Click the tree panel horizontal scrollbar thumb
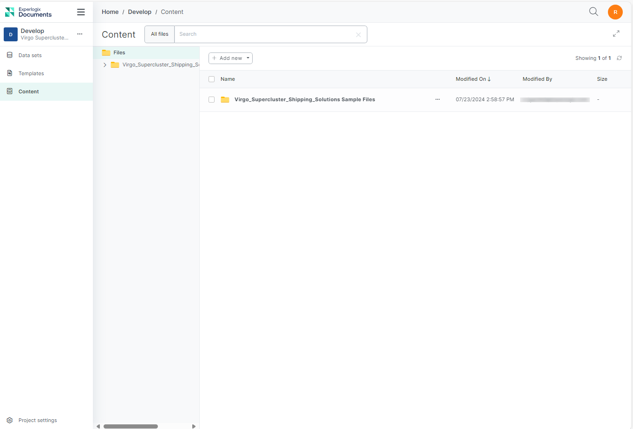Screen dimensions: 633x429 (131, 426)
